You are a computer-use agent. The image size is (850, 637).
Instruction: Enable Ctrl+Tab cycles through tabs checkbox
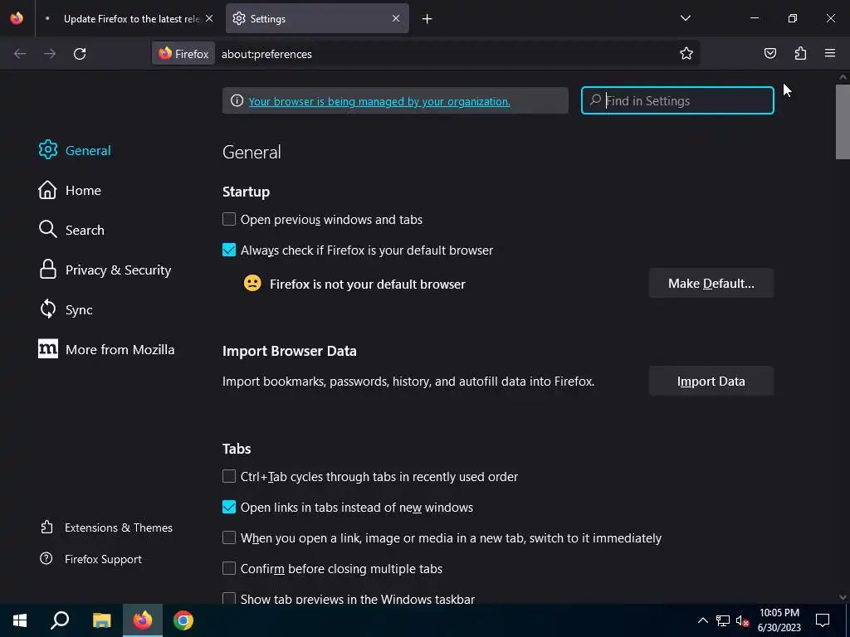click(229, 476)
